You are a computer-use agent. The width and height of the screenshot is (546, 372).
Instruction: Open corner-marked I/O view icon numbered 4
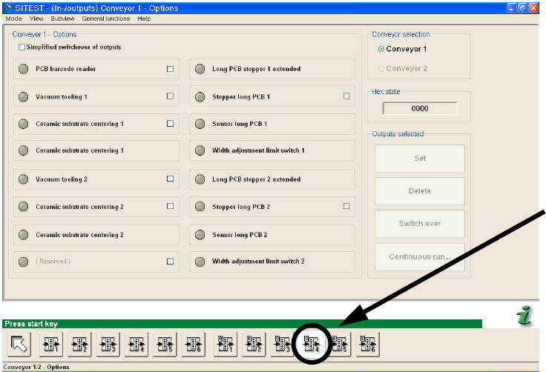[311, 344]
